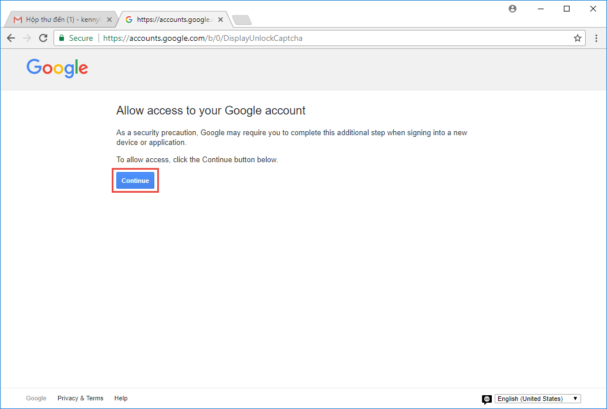Open the Privacy & Terms link

point(80,398)
